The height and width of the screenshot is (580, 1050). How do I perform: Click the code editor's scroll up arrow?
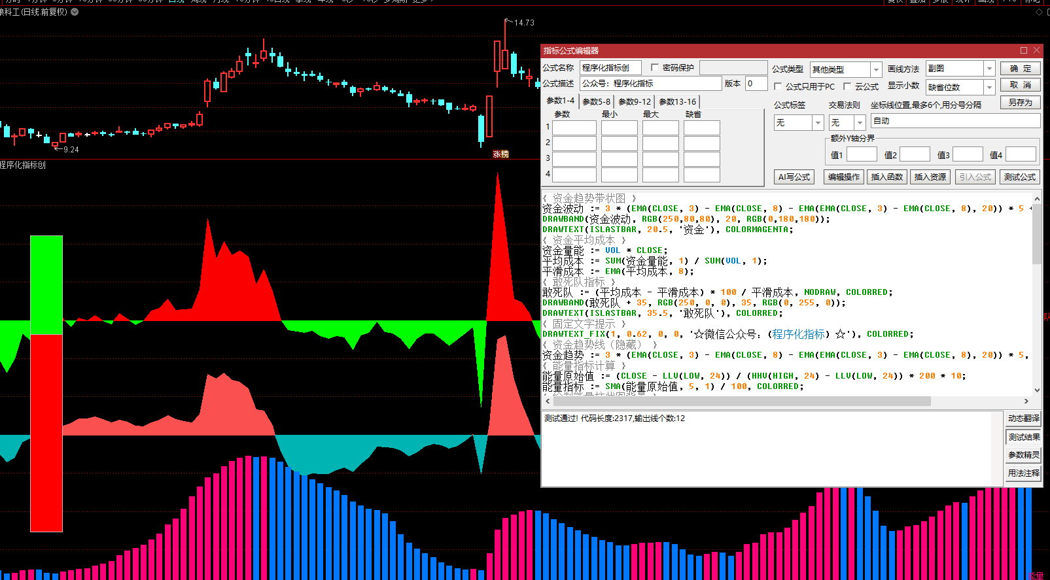1037,198
